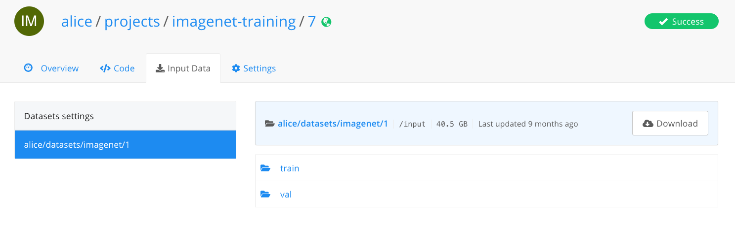This screenshot has width=735, height=229.
Task: Click the green Success status badge
Action: (681, 21)
